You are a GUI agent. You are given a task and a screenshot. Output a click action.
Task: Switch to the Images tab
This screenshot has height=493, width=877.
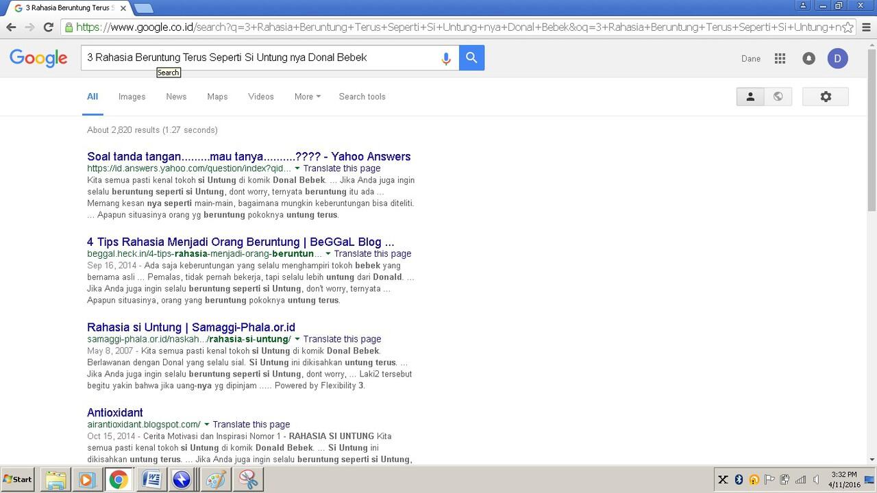coord(132,97)
